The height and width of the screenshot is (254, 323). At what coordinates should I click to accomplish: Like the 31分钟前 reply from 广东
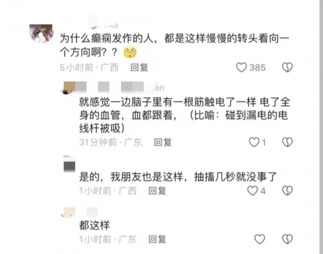[254, 142]
